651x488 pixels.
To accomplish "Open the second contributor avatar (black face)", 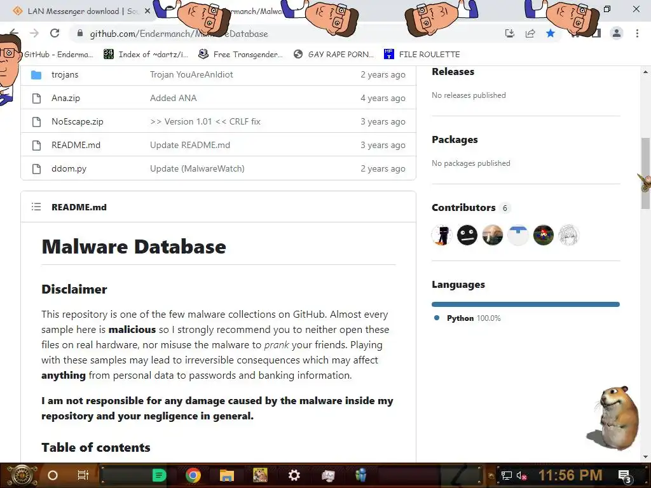I will coord(467,235).
